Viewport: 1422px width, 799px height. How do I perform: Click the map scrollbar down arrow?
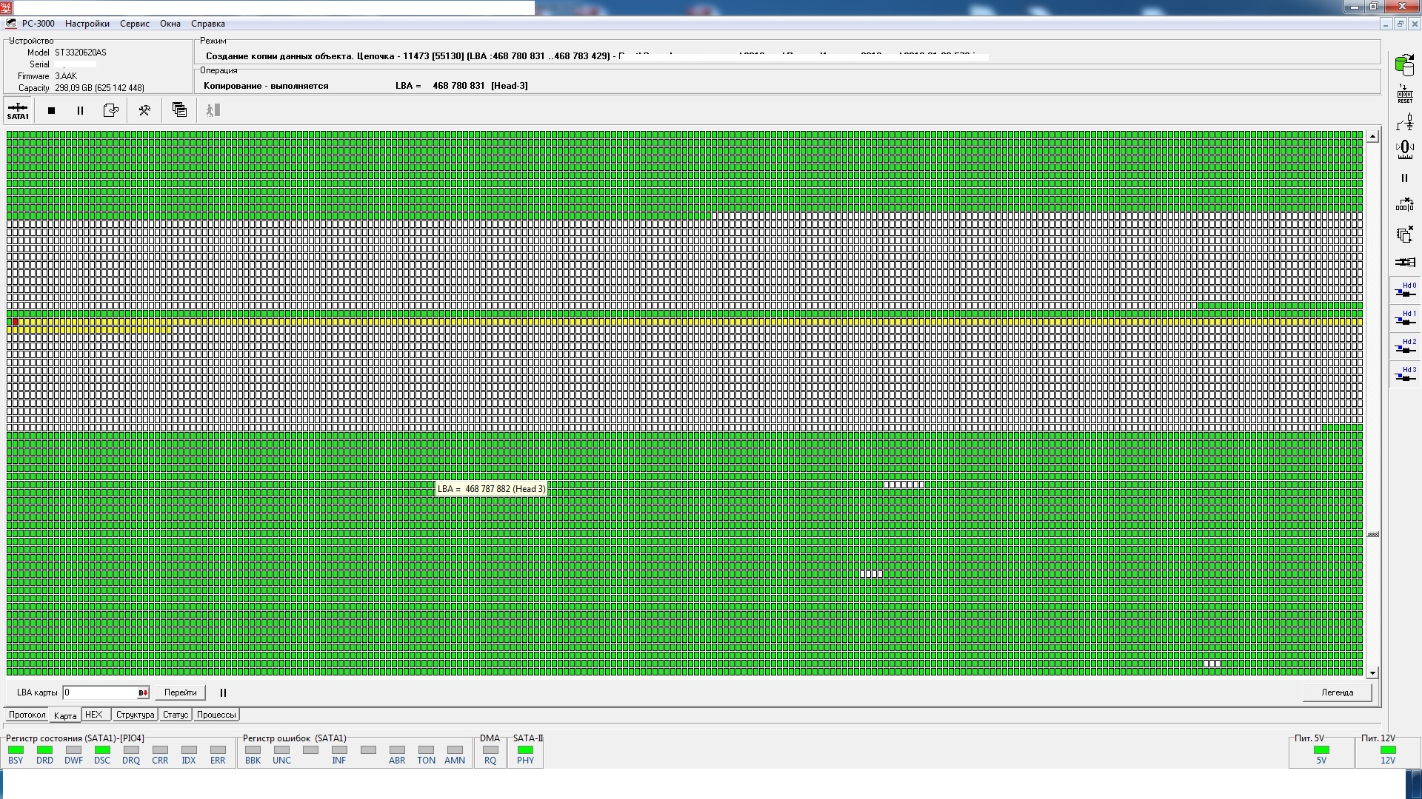1372,672
